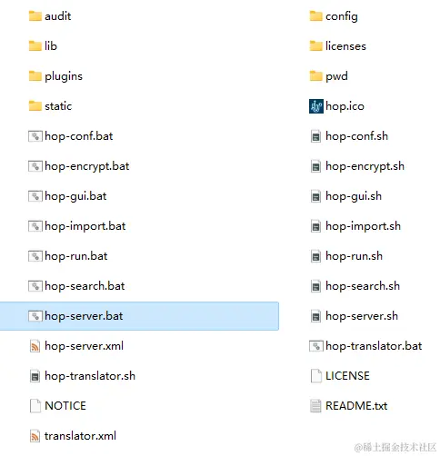Select the file name "hop-encrypt.sh"
Image resolution: width=440 pixels, height=456 pixels.
click(365, 166)
